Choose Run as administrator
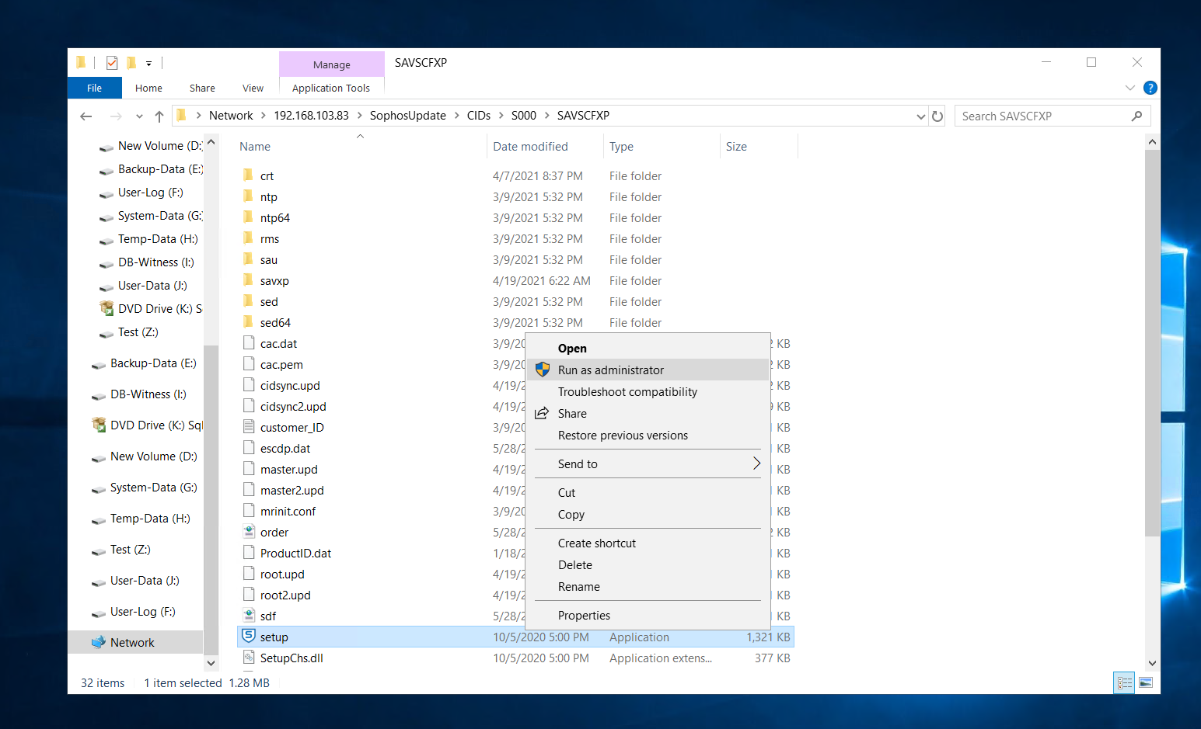Screen dimensions: 1201x729 (648, 370)
